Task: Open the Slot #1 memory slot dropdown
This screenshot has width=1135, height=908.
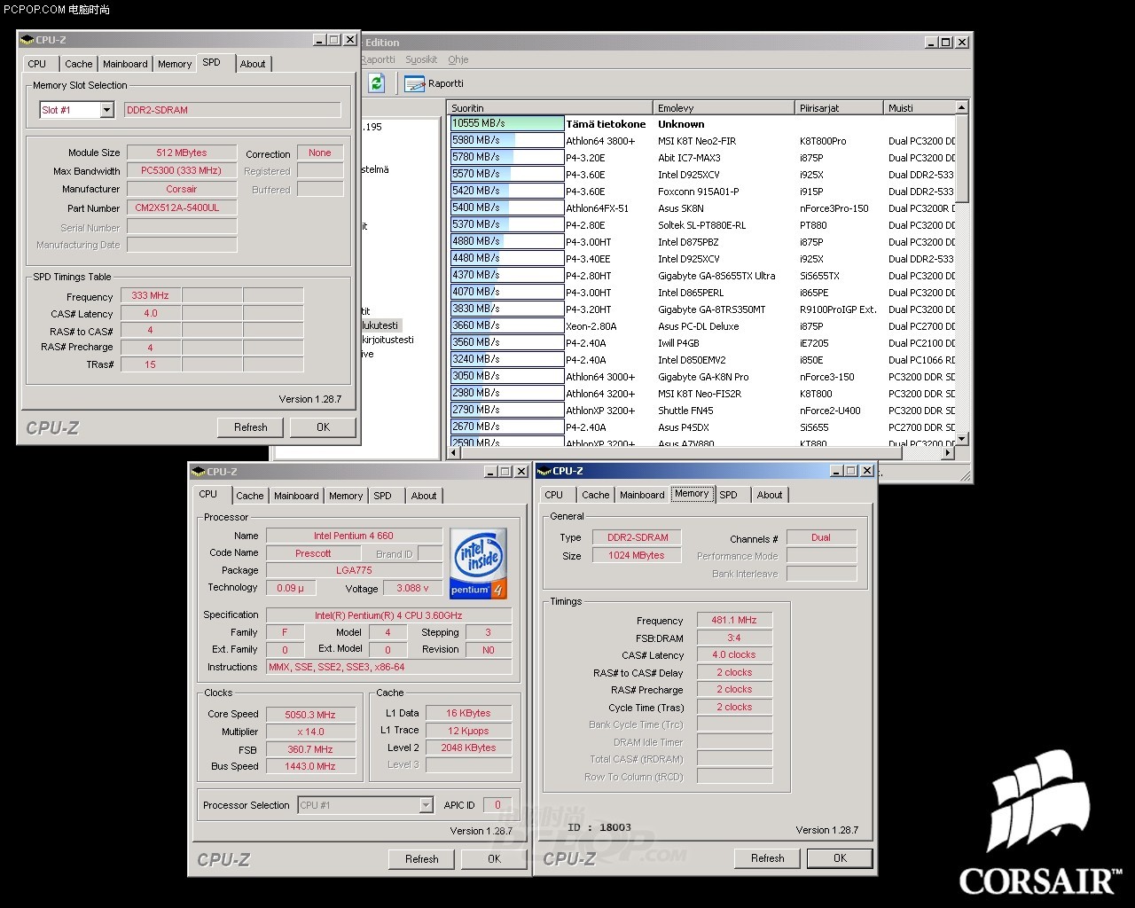Action: [77, 110]
